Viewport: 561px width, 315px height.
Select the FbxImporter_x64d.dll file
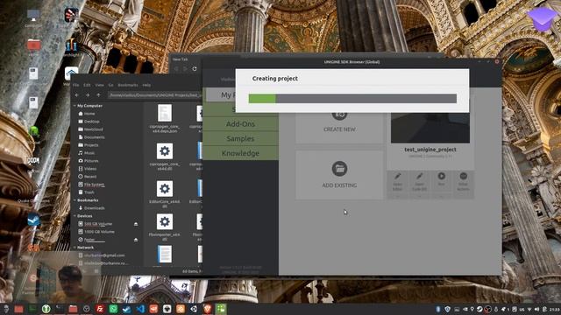click(x=165, y=227)
